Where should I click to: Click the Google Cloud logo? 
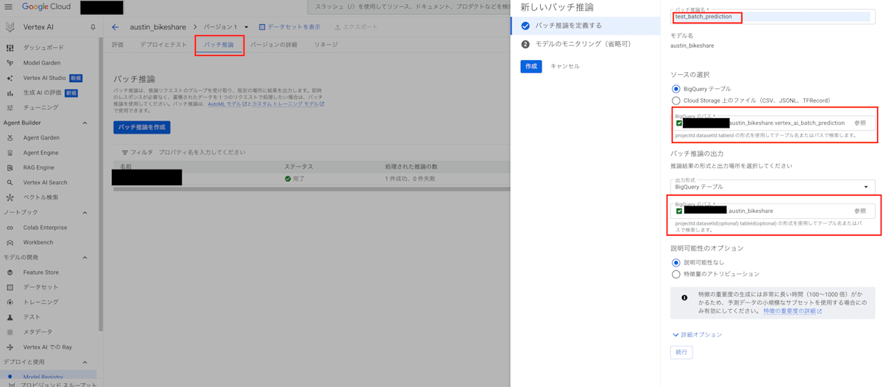coord(46,7)
